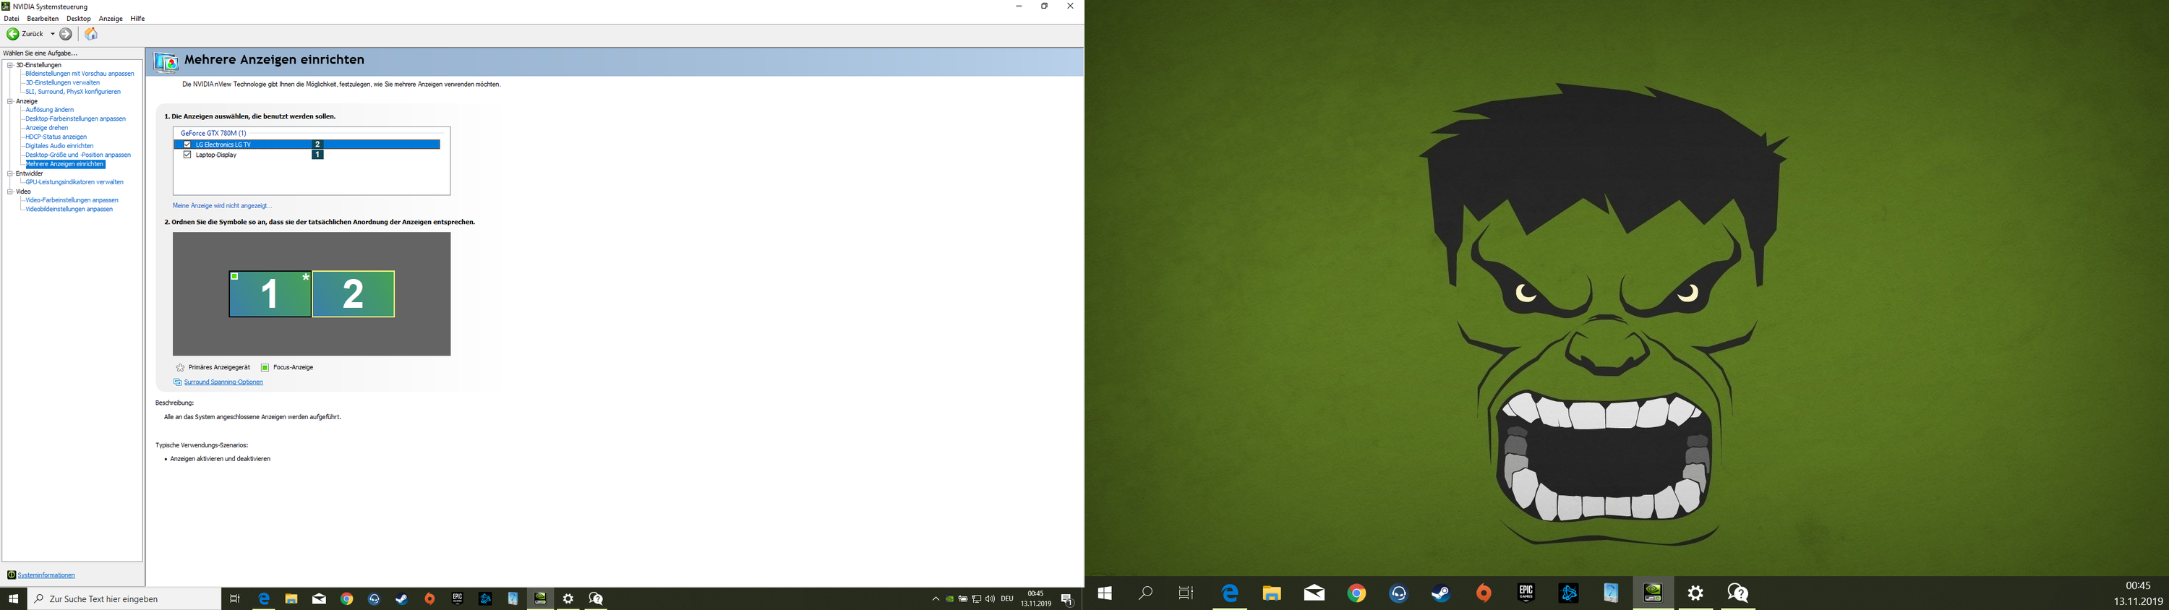Select 'Bildeinstellungen mit Vorschau anpassen'

pyautogui.click(x=80, y=73)
